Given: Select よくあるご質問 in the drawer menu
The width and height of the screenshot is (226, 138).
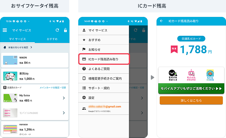Looking at the screenshot, I should point(104,69).
